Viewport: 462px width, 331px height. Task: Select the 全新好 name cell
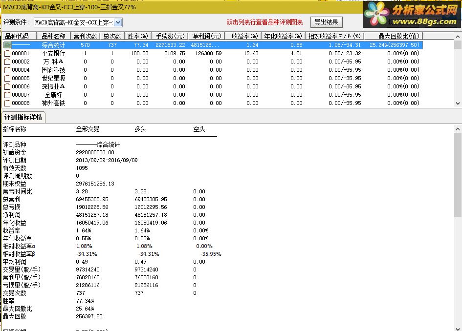[x=53, y=95]
